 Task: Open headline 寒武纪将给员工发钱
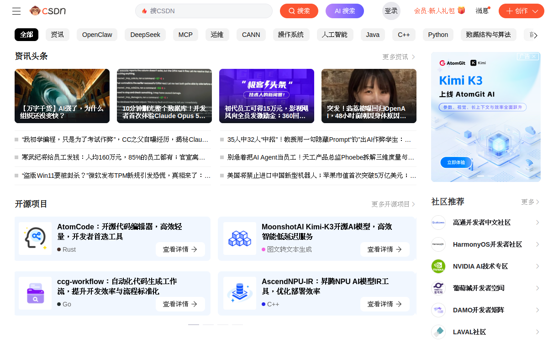coord(114,157)
